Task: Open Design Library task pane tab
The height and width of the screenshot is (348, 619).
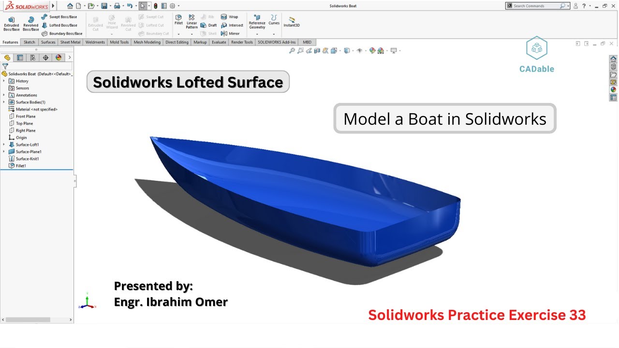Action: click(613, 67)
